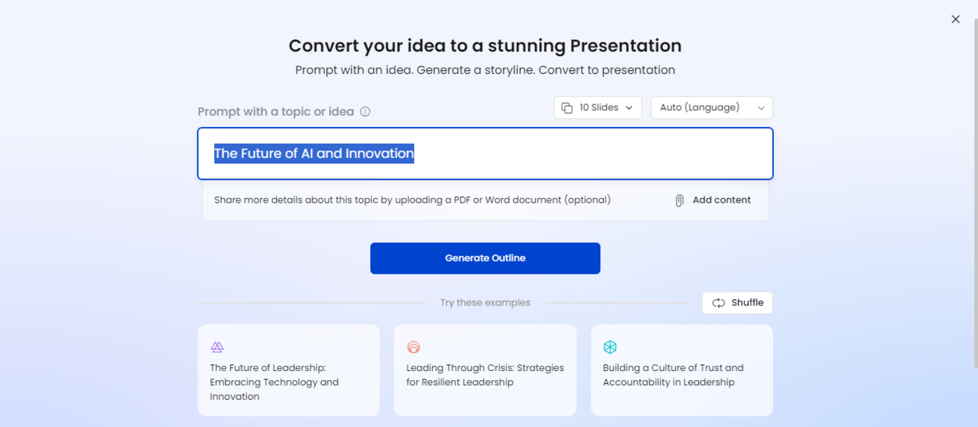Viewport: 978px width, 427px height.
Task: Click inside the topic prompt text field
Action: (x=485, y=153)
